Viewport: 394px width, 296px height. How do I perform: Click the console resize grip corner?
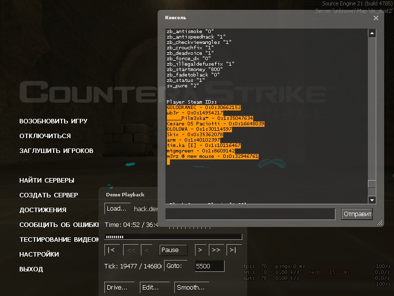(x=380, y=222)
